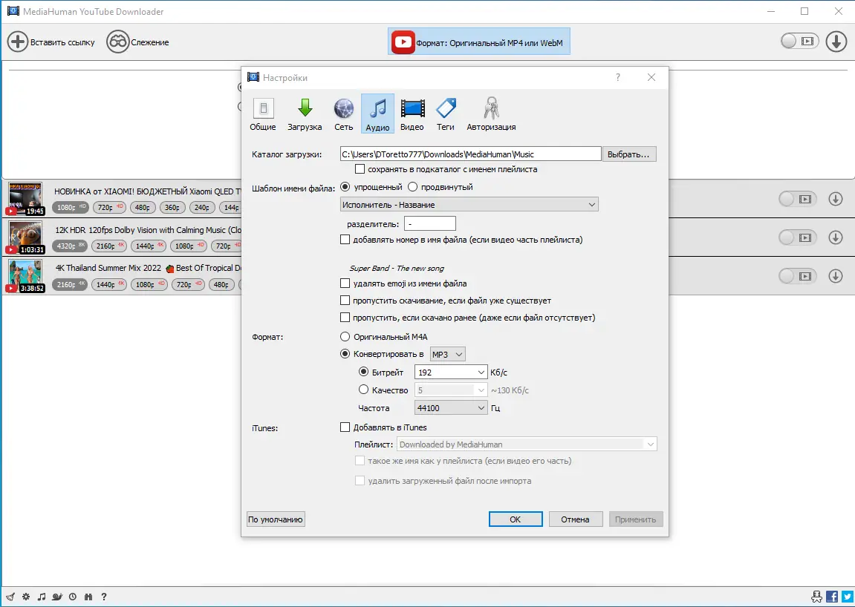Select the упрощенный template radio button

pos(345,187)
